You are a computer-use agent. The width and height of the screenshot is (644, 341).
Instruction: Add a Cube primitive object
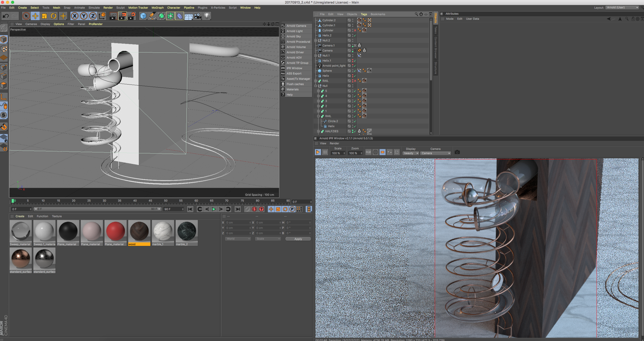(x=143, y=16)
